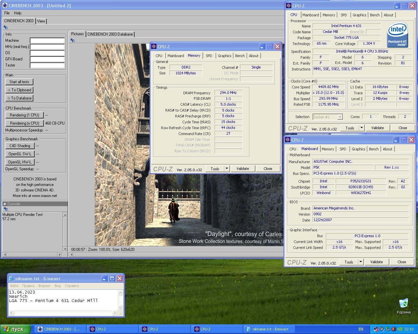
Task: Click the To Clipboard button
Action: [x=19, y=90]
